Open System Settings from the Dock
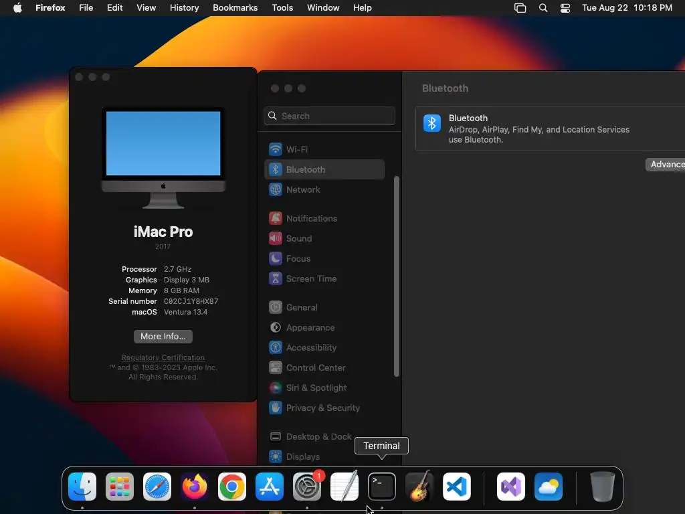 pyautogui.click(x=307, y=487)
